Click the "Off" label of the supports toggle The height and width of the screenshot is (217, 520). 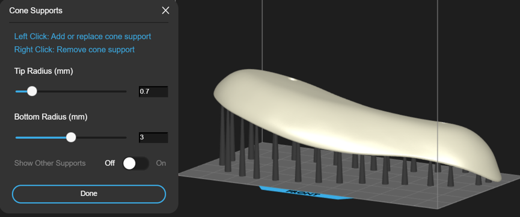(110, 164)
